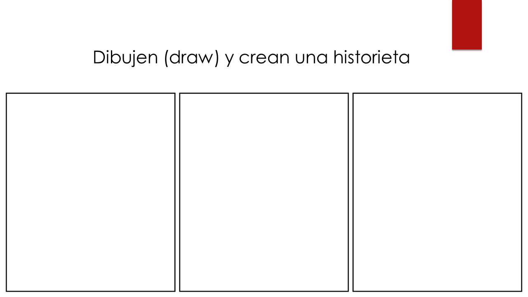This screenshot has width=528, height=297.
Task: Click the blank area left of the title
Action: pyautogui.click(x=46, y=58)
